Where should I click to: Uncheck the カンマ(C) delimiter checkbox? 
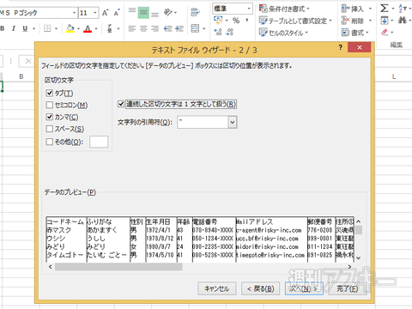(50, 117)
